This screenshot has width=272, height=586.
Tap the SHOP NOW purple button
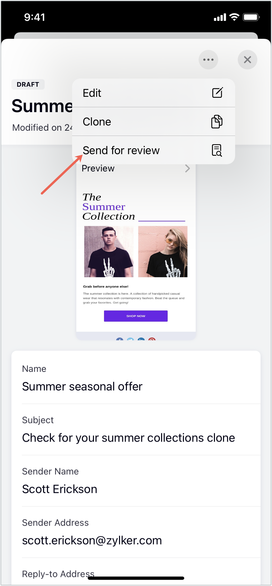pos(136,316)
